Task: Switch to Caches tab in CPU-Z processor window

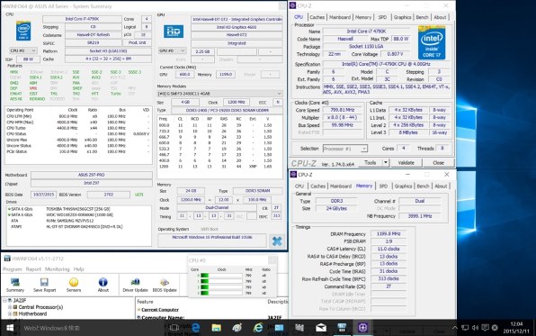Action: (317, 17)
